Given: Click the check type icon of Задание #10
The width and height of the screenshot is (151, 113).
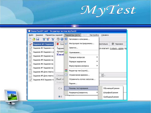Looking at the screenshot, I should [x=31, y=80].
